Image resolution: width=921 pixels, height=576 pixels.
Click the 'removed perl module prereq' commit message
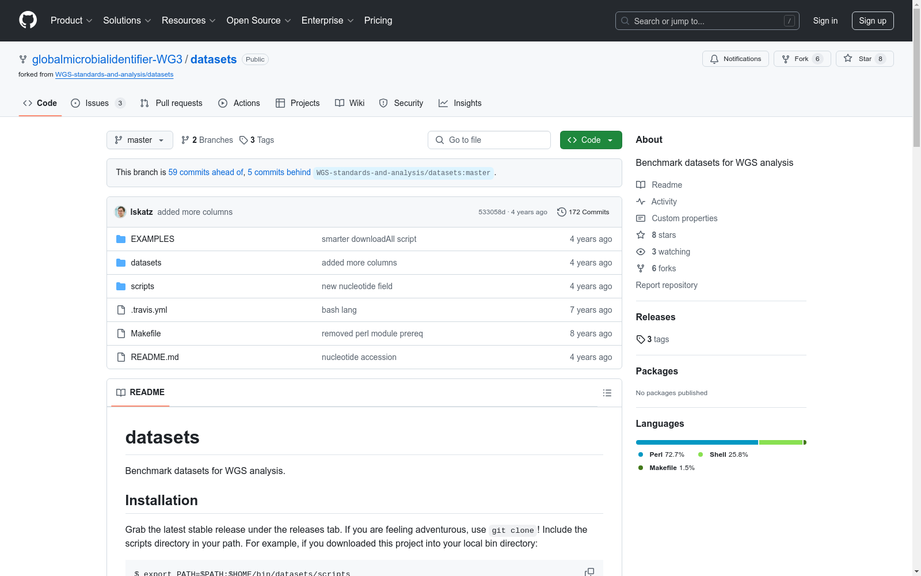[372, 334]
